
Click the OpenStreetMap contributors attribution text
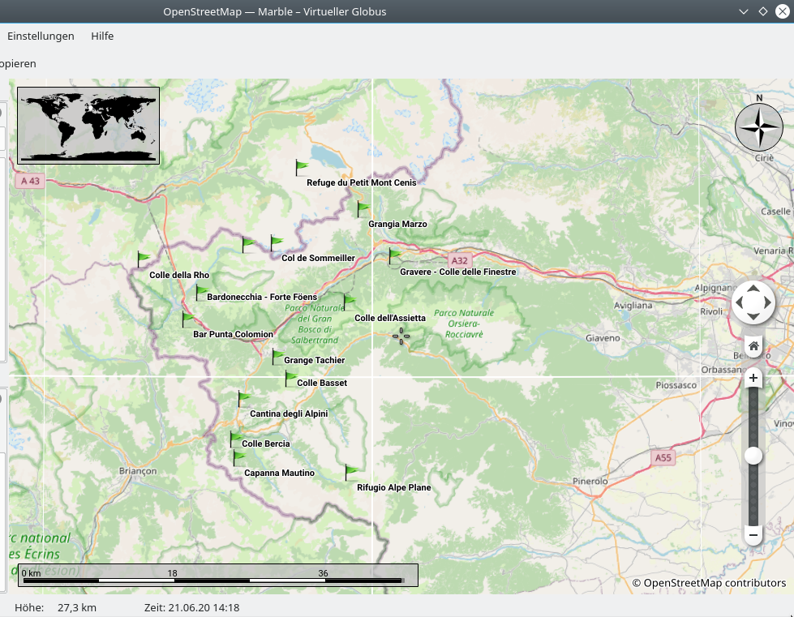coord(709,583)
